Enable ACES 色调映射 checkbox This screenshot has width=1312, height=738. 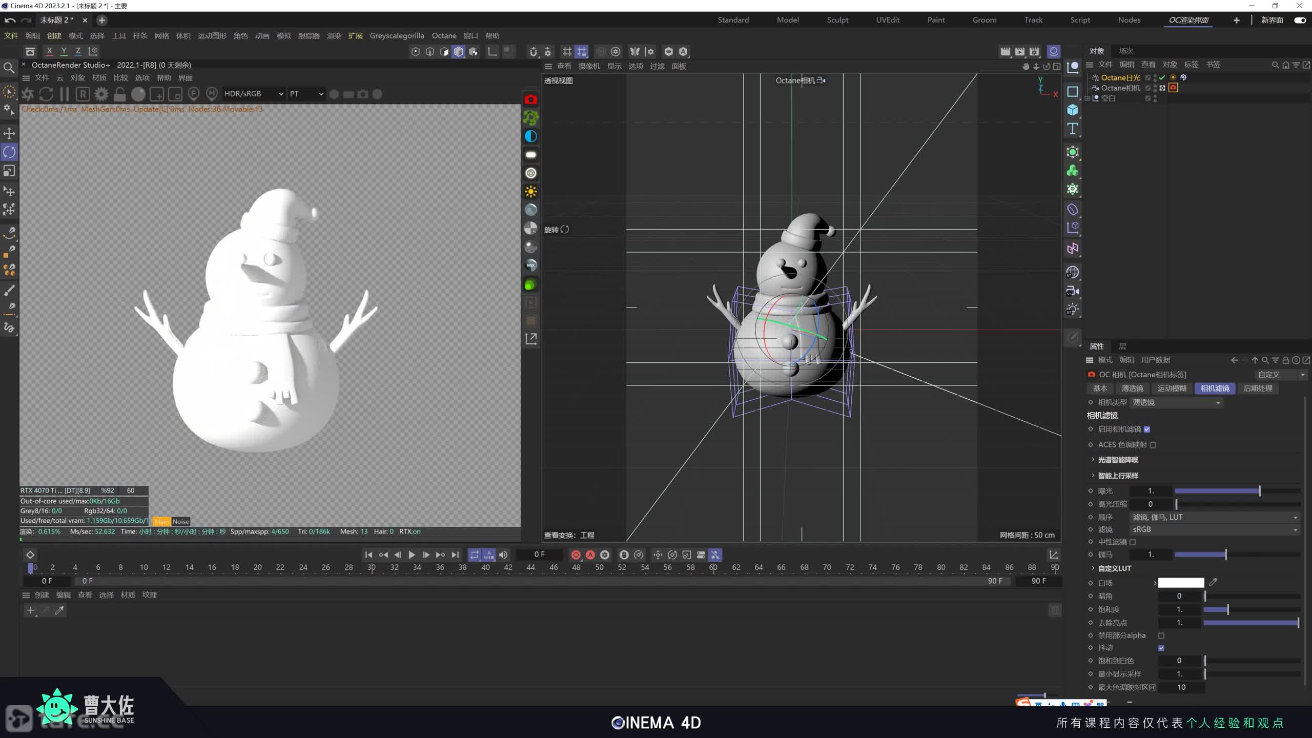click(x=1153, y=445)
